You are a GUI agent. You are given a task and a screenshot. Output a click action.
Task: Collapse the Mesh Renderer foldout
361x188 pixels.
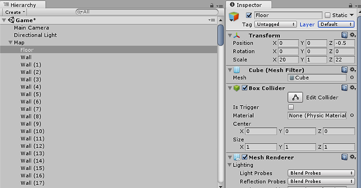230,157
